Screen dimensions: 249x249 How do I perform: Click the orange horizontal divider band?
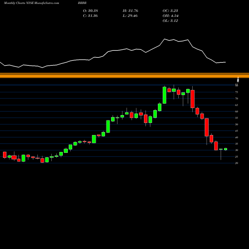[x=124, y=75]
